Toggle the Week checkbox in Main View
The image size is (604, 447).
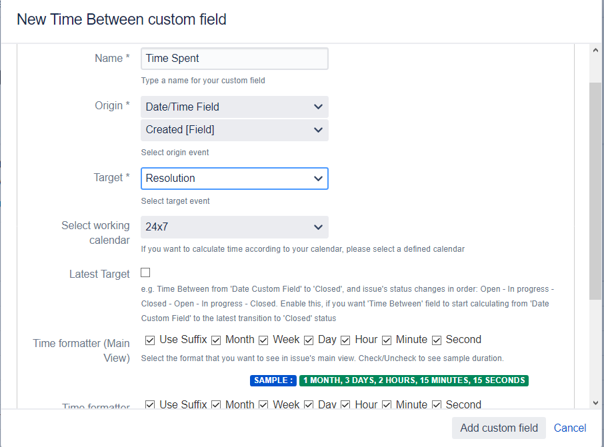pos(263,340)
